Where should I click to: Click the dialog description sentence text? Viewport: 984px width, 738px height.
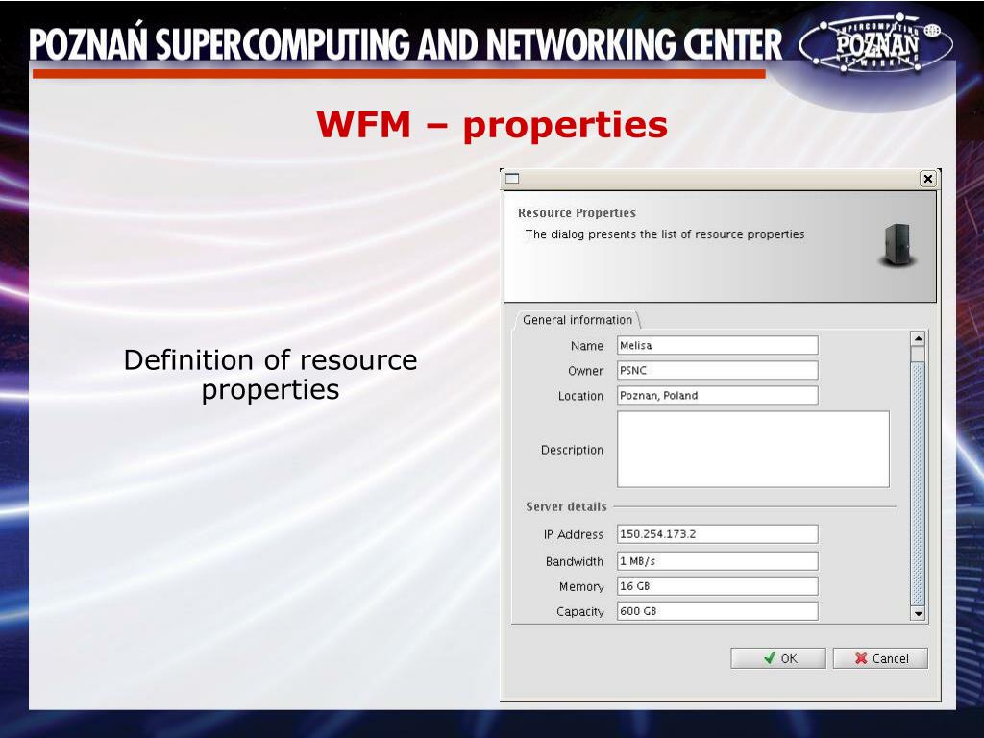[x=665, y=234]
